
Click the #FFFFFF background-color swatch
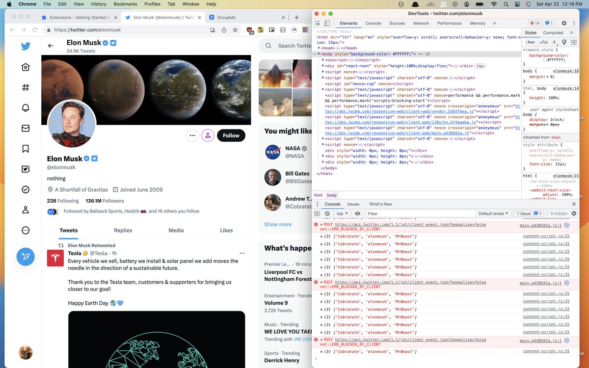click(545, 59)
